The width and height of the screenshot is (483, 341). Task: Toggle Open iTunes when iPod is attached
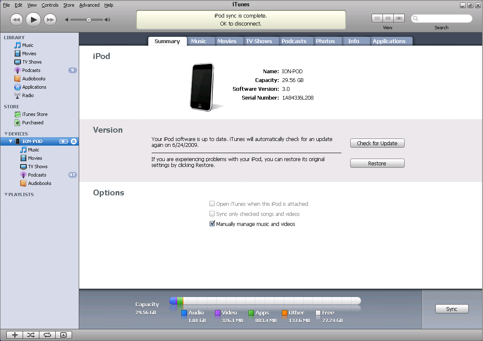pyautogui.click(x=212, y=203)
